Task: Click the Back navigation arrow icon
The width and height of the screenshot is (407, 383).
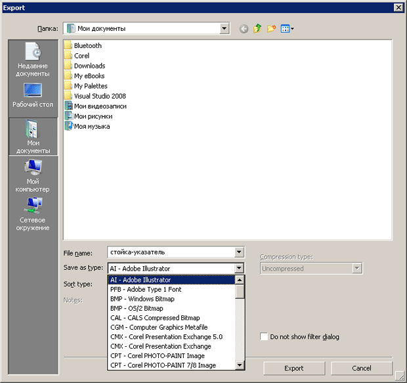Action: [244, 29]
